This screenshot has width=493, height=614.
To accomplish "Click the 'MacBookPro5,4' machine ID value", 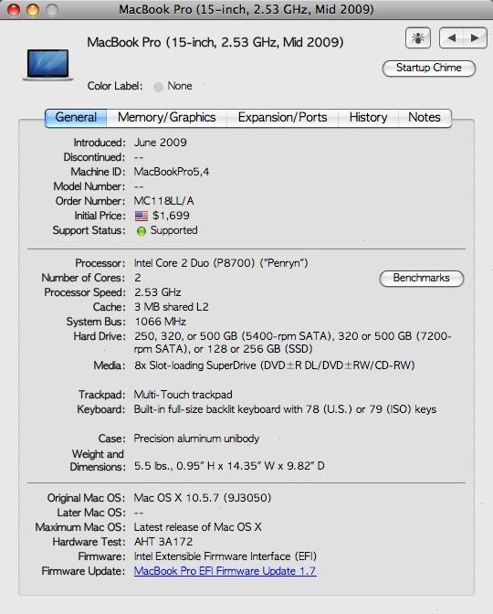I will (x=172, y=172).
